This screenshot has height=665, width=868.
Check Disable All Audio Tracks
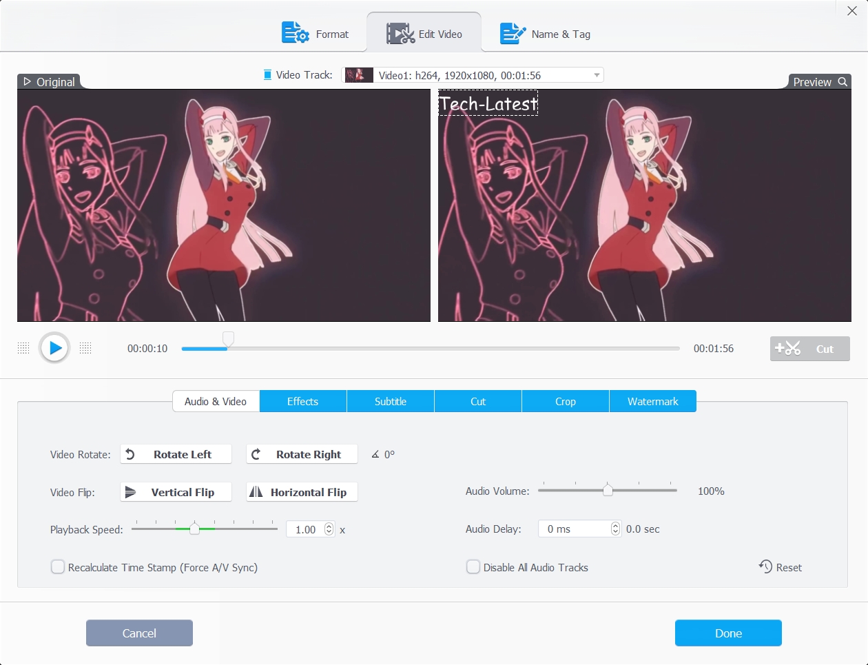coord(473,567)
